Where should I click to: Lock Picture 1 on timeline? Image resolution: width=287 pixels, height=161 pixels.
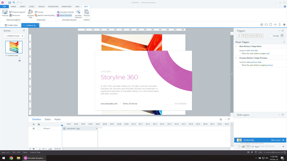39,129
